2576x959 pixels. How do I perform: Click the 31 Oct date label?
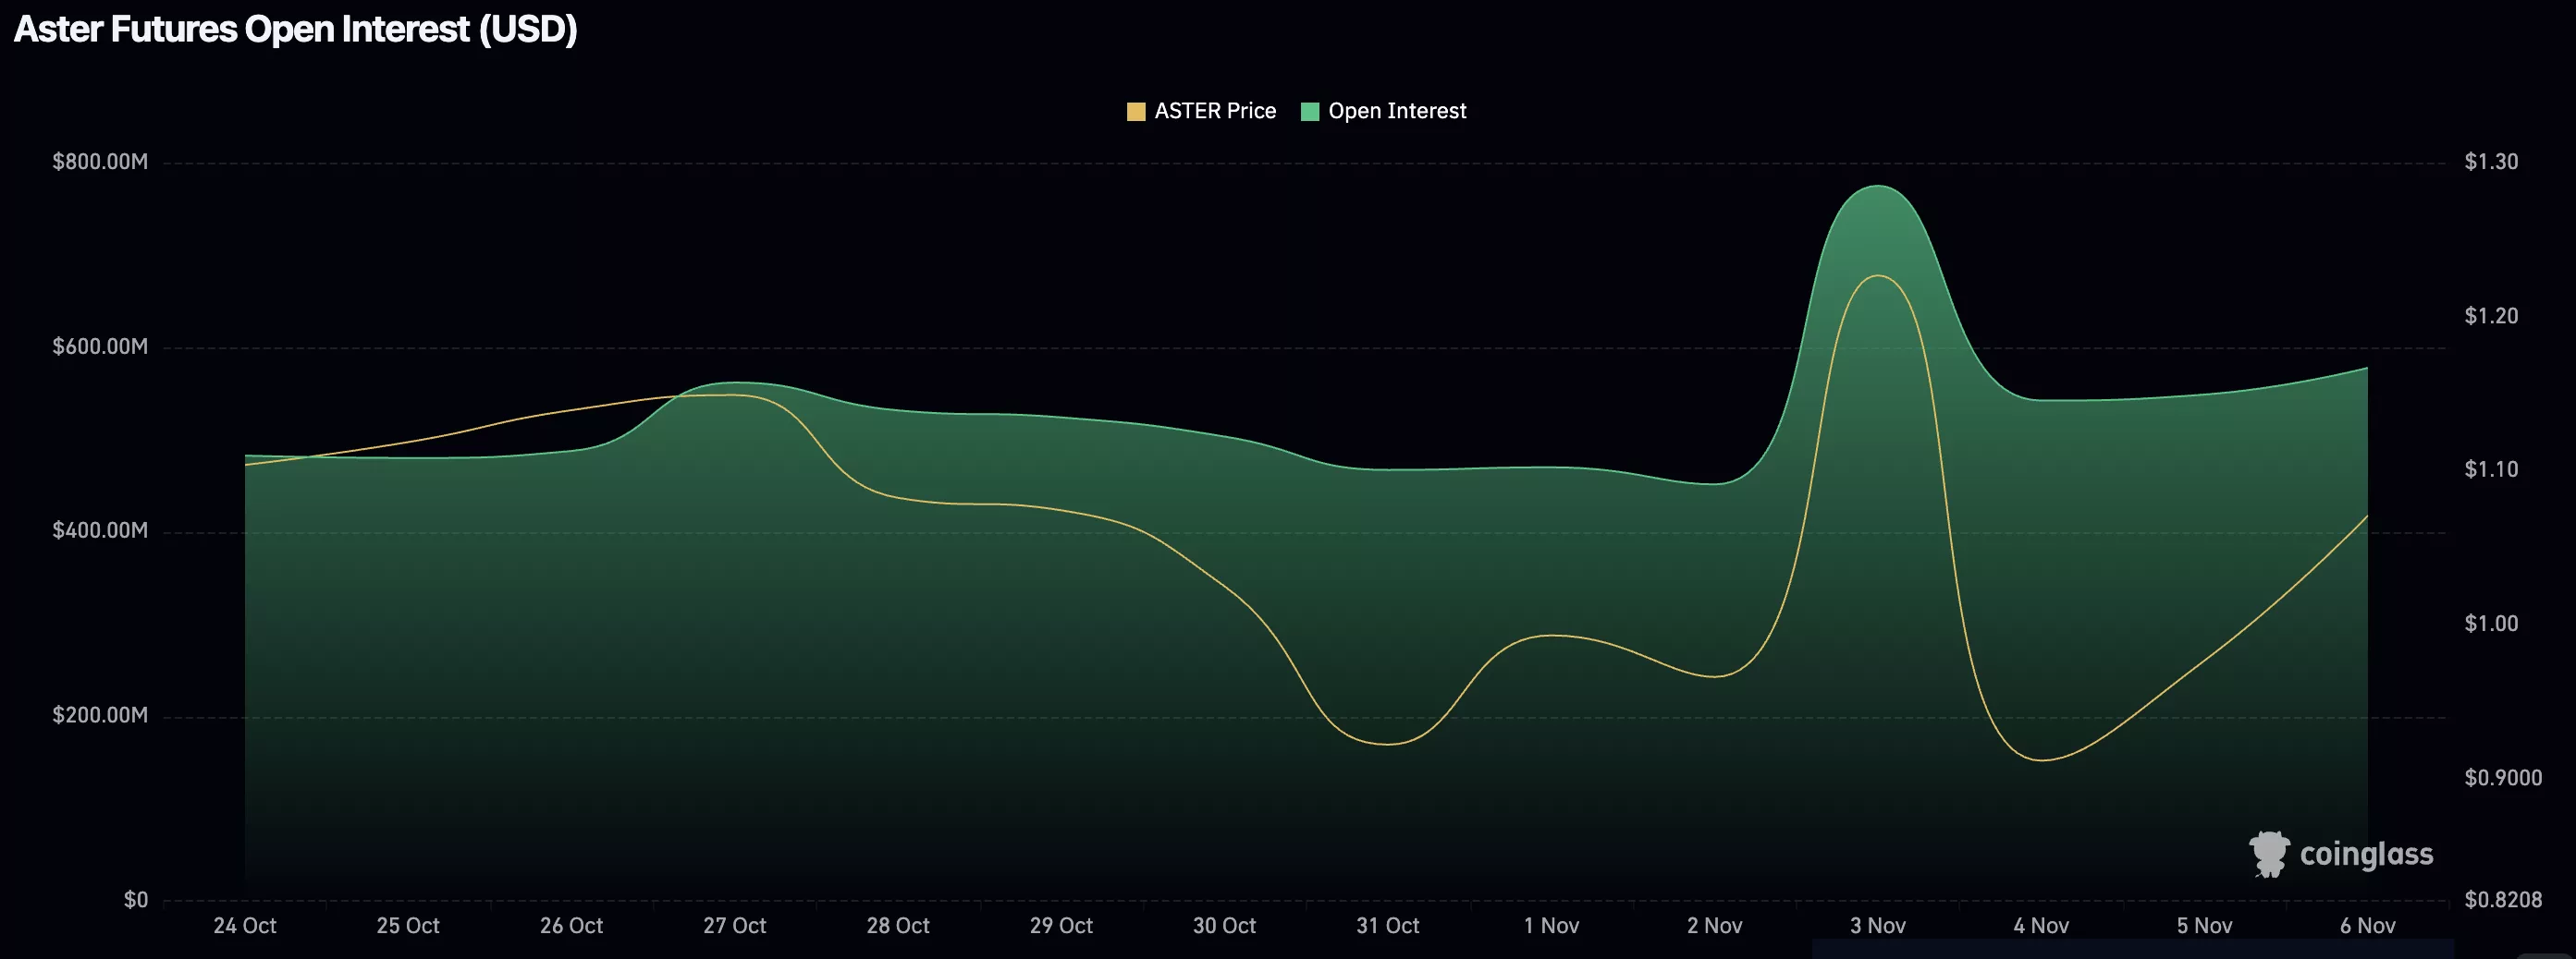pos(1388,925)
